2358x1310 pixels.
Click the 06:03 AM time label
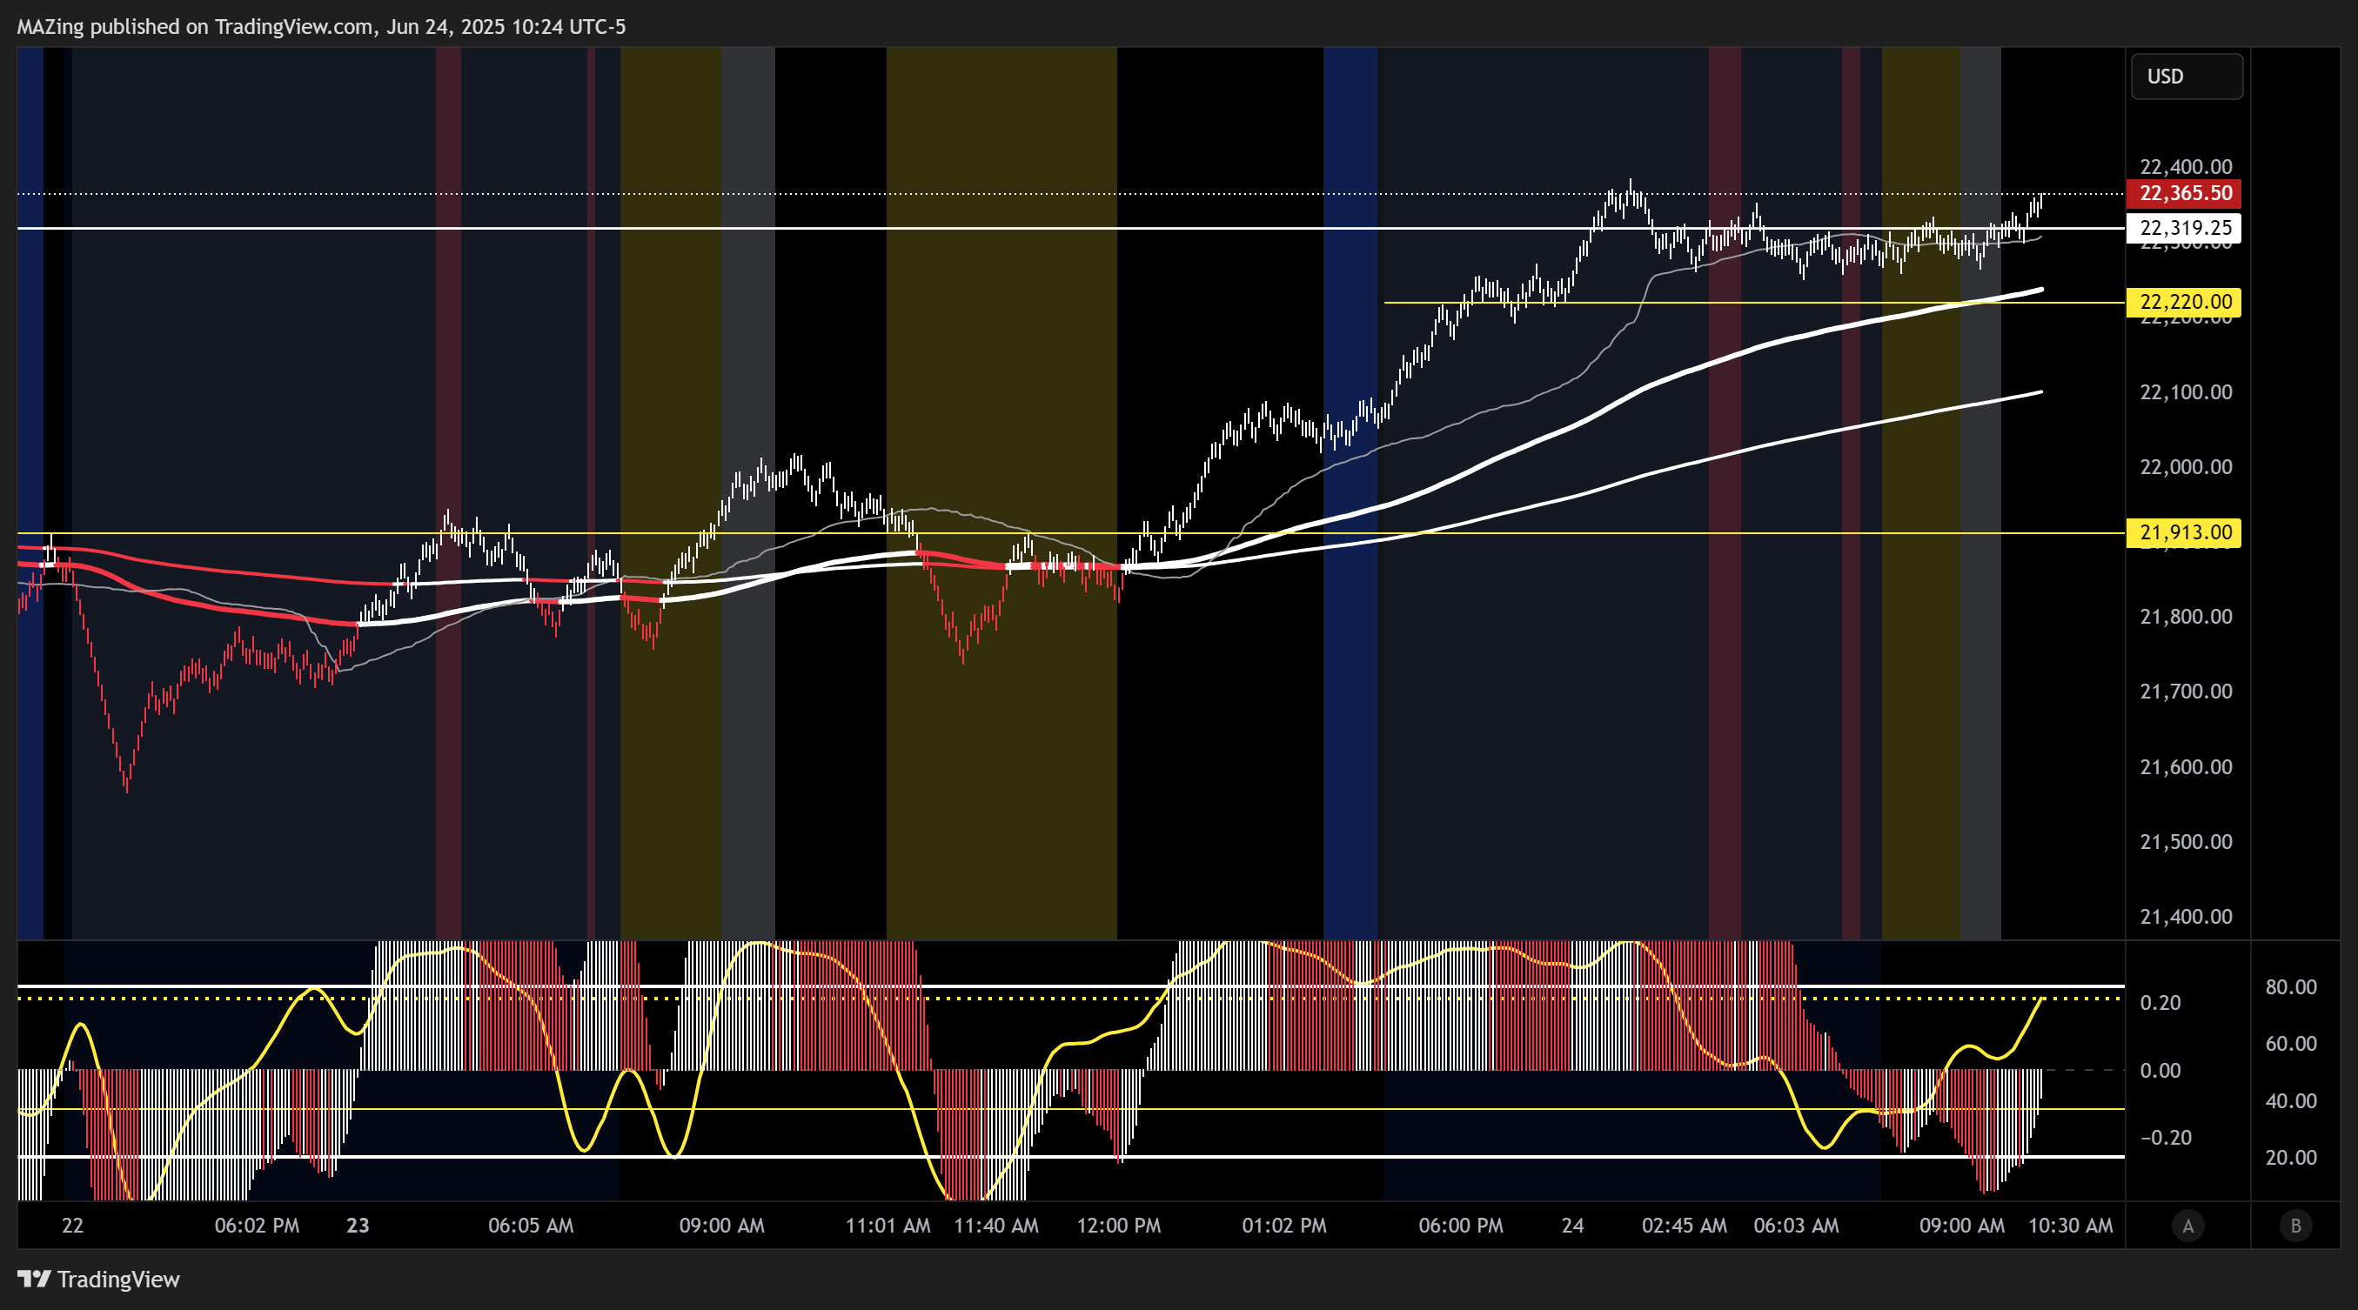1796,1226
